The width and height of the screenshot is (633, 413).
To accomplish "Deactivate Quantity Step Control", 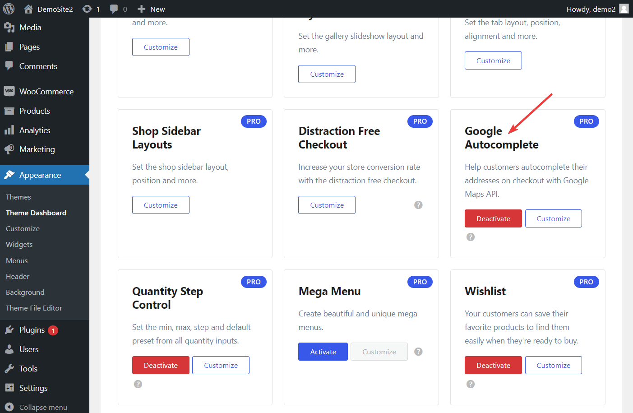I will [161, 365].
